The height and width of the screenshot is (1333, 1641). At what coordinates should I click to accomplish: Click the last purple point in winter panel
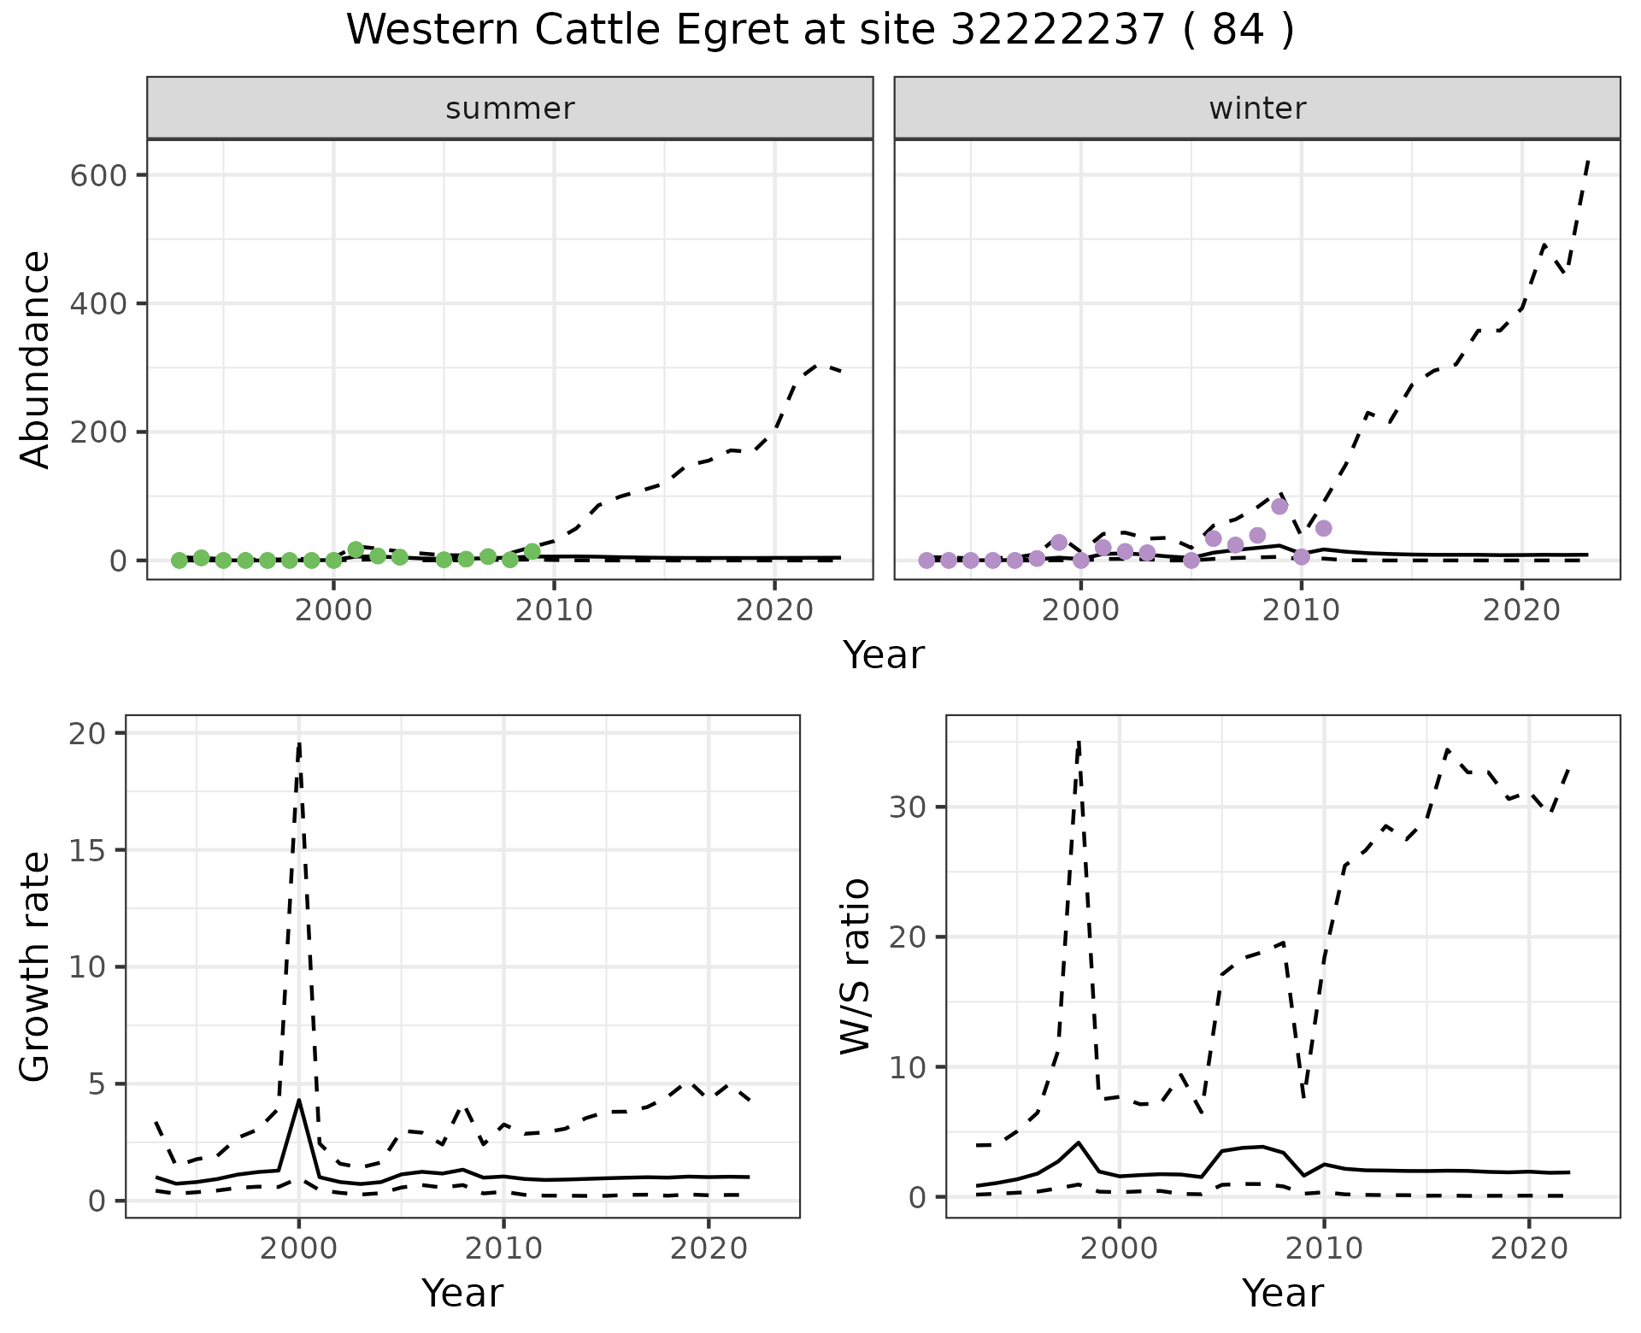1323,528
